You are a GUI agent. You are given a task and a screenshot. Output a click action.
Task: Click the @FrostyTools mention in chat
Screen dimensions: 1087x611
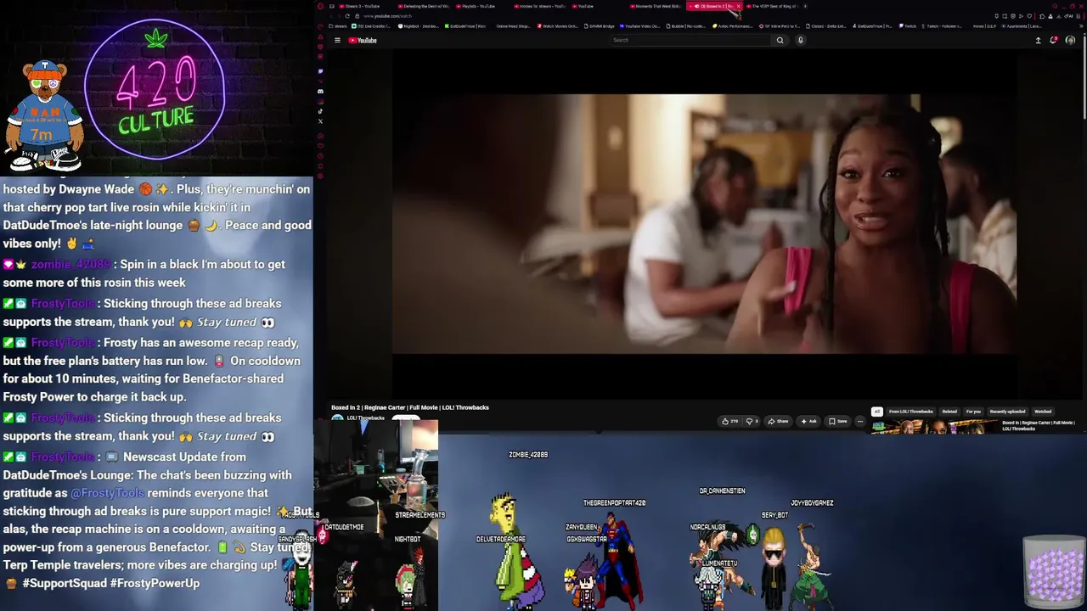pos(107,493)
